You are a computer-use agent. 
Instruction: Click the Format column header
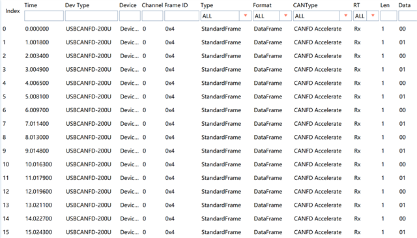click(x=262, y=5)
